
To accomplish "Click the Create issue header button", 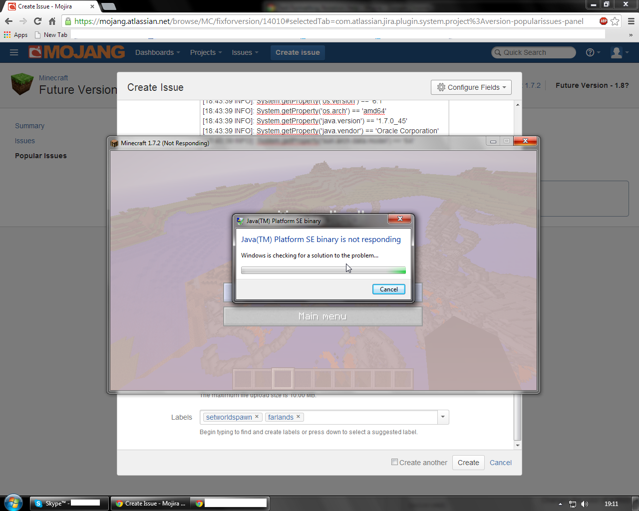I will [x=298, y=52].
